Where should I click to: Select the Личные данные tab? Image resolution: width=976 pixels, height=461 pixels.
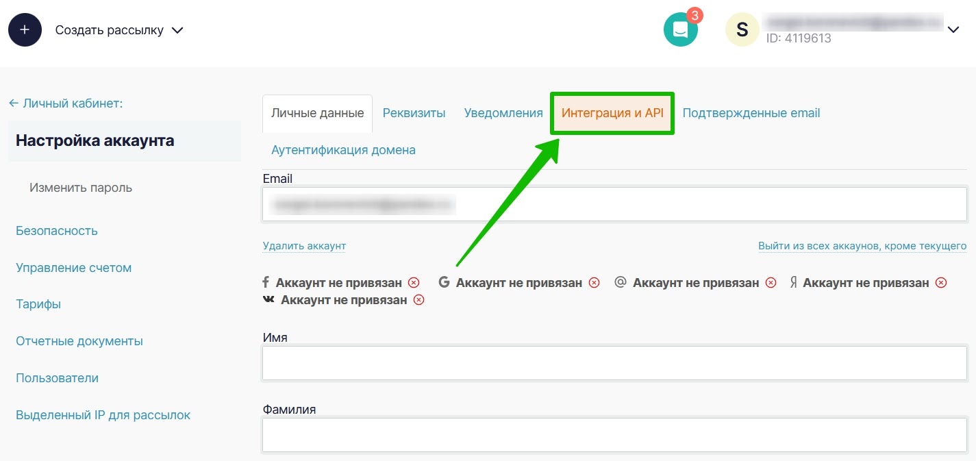tap(318, 113)
